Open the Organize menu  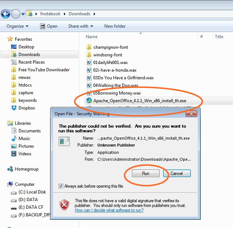pyautogui.click(x=17, y=26)
